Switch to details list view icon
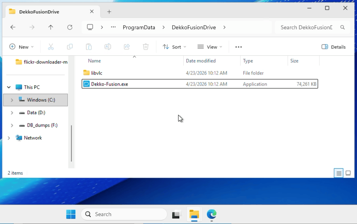This screenshot has width=357, height=224. pos(338,173)
